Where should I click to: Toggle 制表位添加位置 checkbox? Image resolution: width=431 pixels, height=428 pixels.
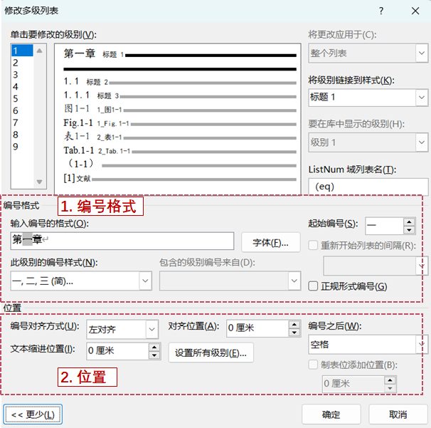click(313, 365)
